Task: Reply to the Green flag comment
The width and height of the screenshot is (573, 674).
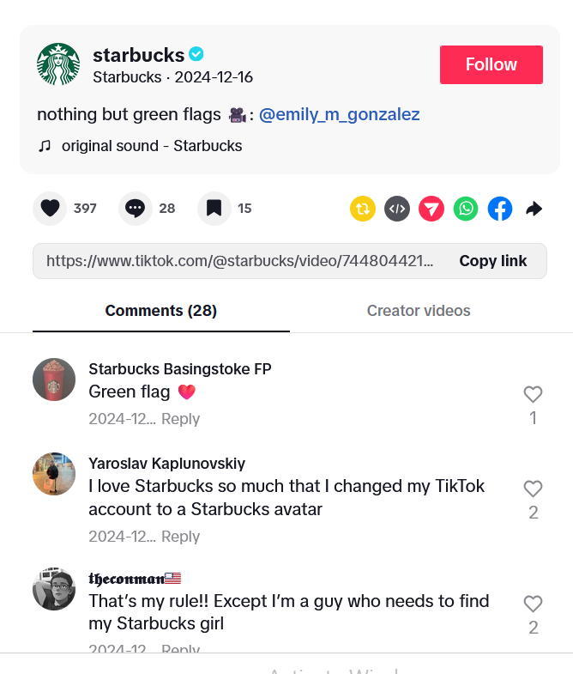Action: click(x=180, y=419)
